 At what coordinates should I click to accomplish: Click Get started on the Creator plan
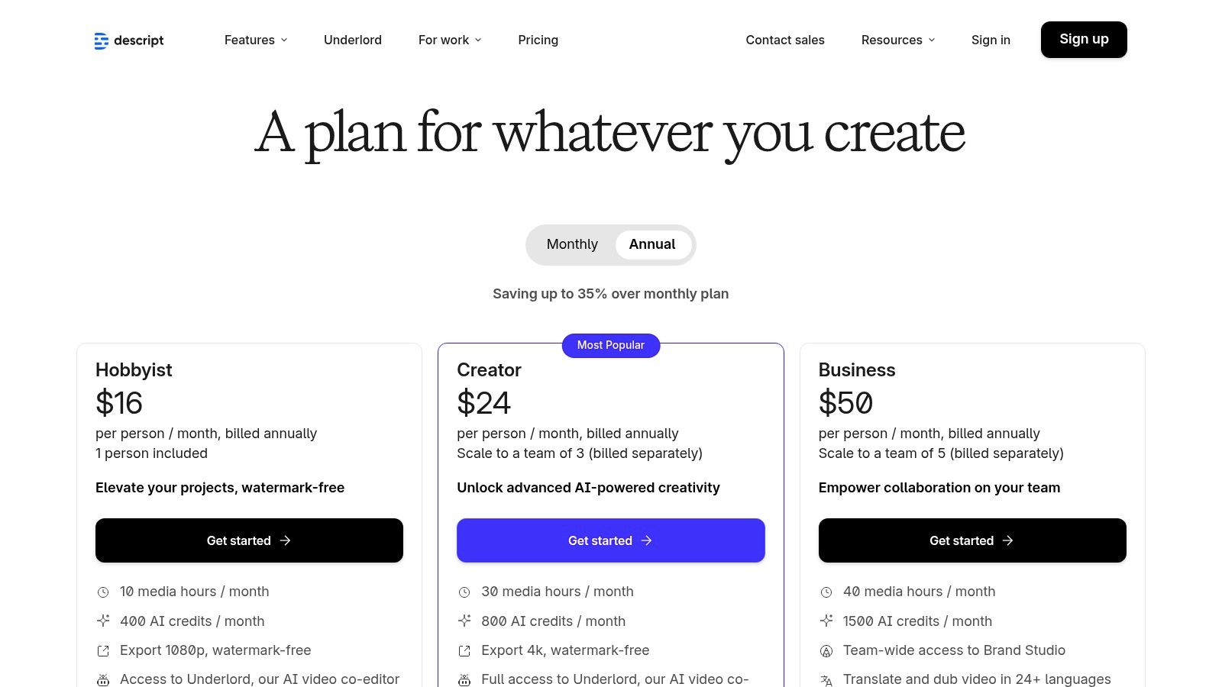tap(610, 540)
